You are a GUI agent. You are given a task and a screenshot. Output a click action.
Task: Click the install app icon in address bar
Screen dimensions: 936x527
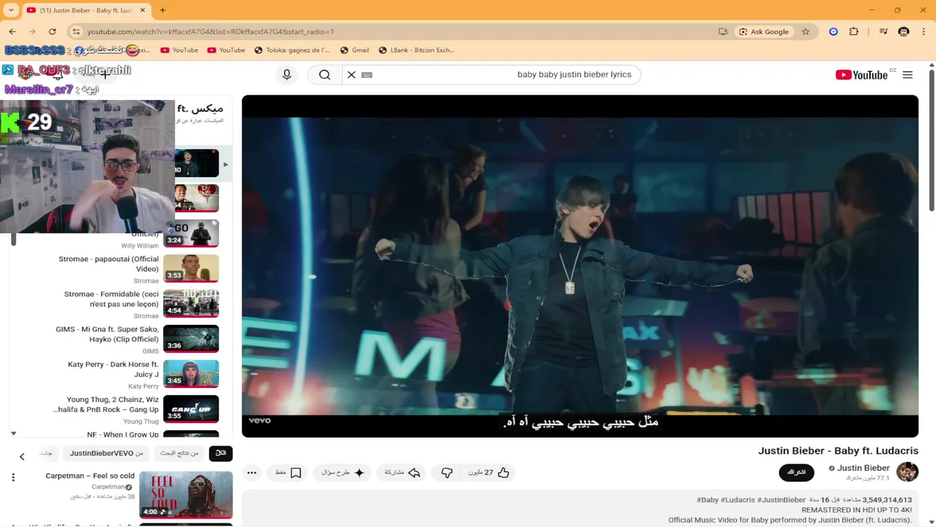722,31
